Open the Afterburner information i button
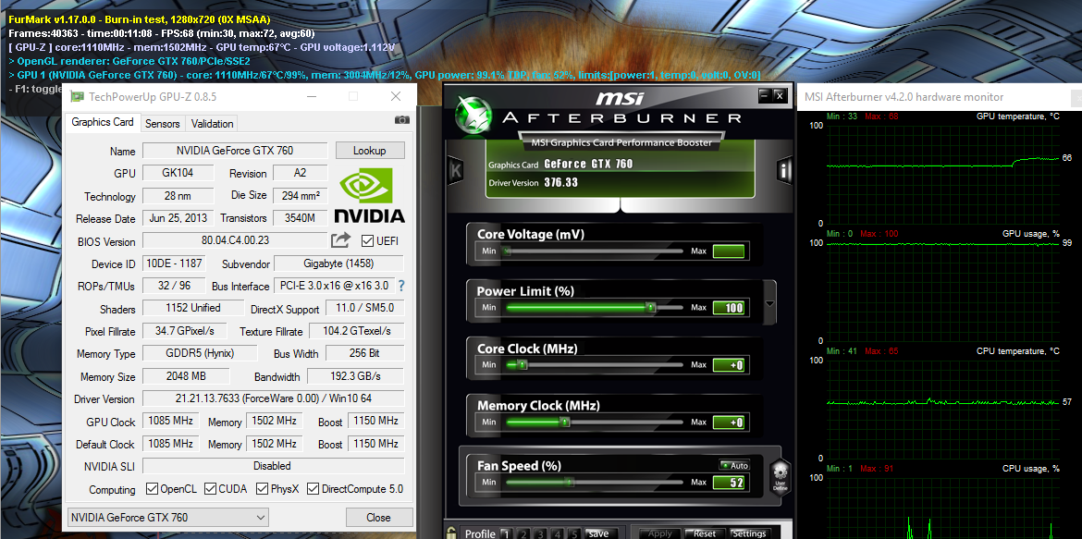 (x=784, y=170)
